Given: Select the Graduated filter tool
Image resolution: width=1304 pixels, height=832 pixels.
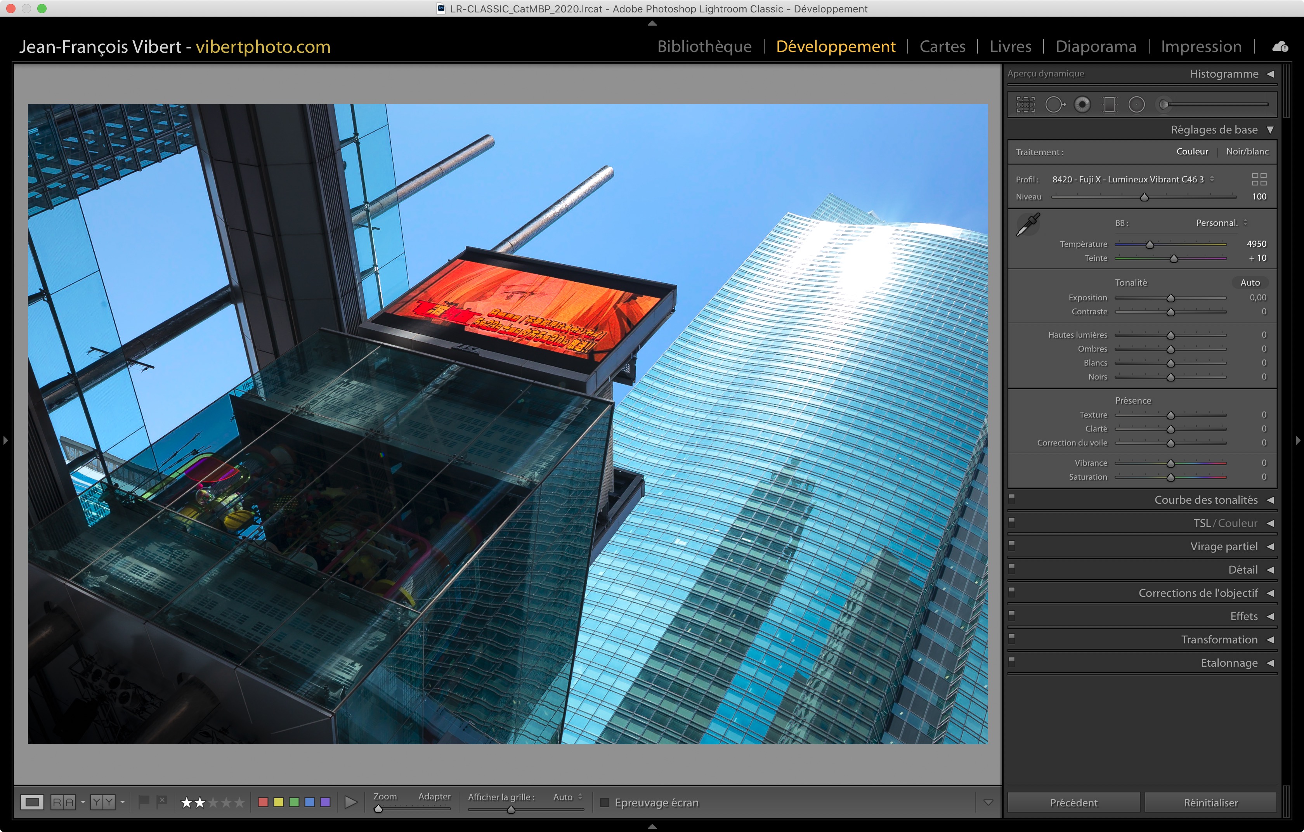Looking at the screenshot, I should click(x=1109, y=104).
